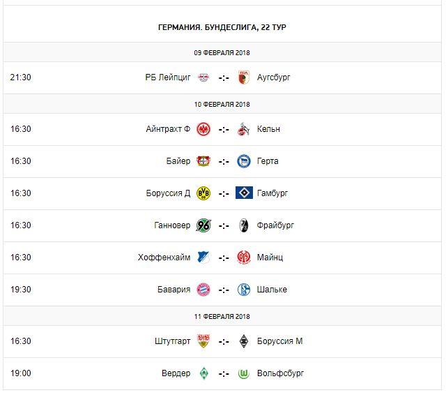Click the Eintracht Frankfurt eagle logo
The image size is (446, 395).
tap(203, 129)
